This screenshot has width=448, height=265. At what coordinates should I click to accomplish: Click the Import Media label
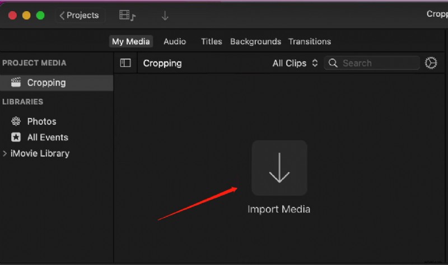279,210
